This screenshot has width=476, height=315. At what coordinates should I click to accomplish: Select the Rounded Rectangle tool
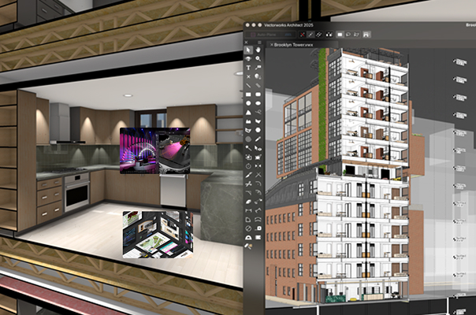click(x=258, y=94)
